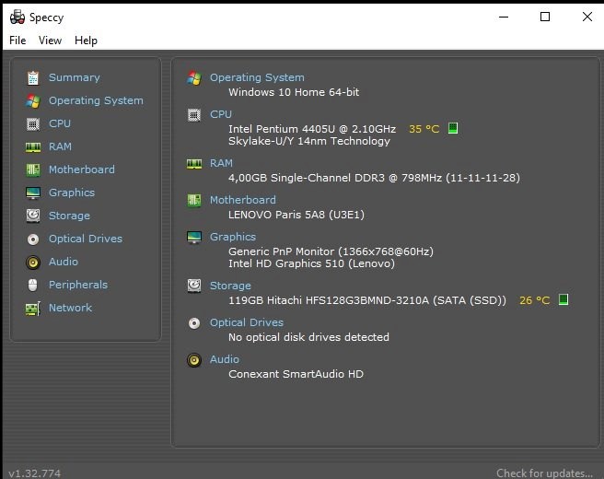
Task: Go to the RAM section in sidebar
Action: (60, 146)
